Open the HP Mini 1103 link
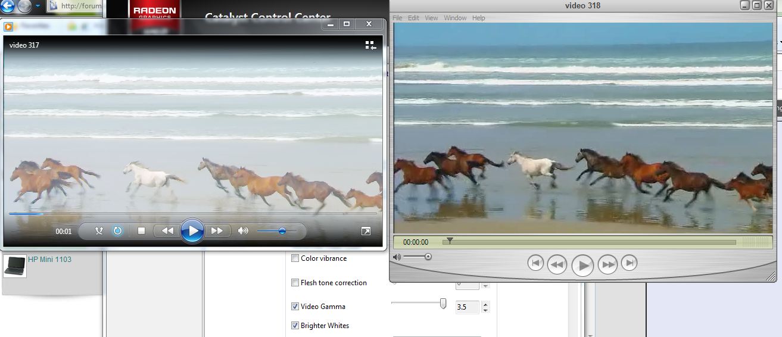 tap(50, 260)
